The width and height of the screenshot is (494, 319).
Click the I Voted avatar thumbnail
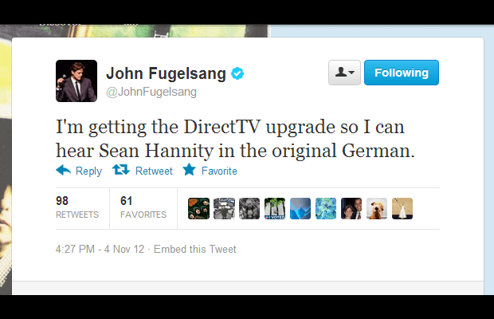pos(275,208)
